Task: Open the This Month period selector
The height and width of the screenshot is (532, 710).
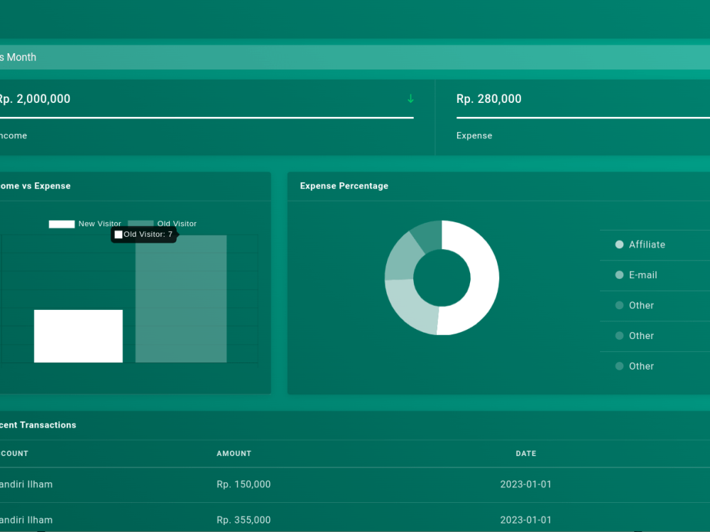Action: point(18,57)
